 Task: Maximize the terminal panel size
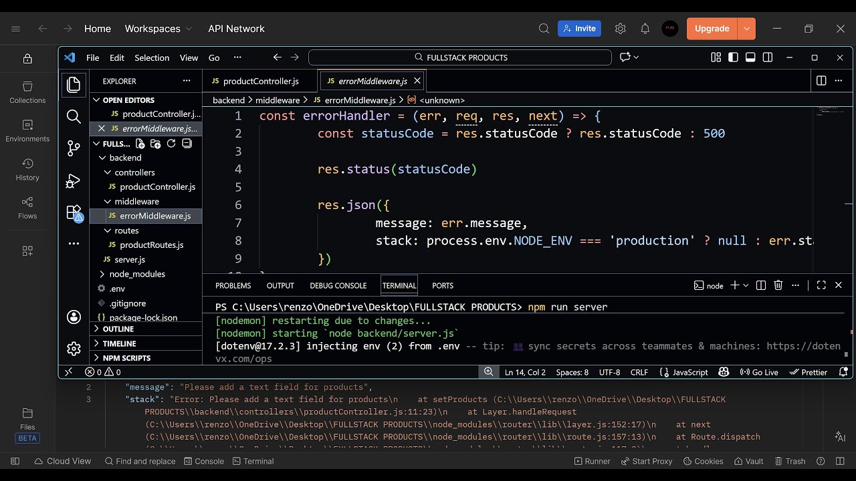(821, 285)
